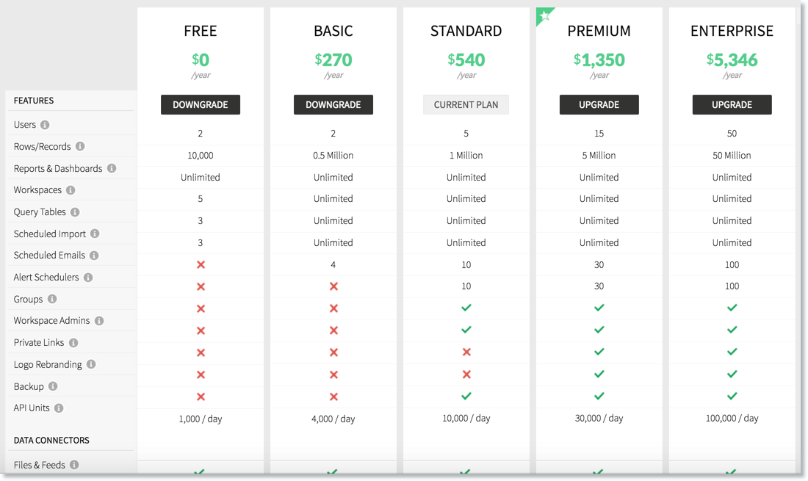Click the info icon next to Users

[45, 125]
